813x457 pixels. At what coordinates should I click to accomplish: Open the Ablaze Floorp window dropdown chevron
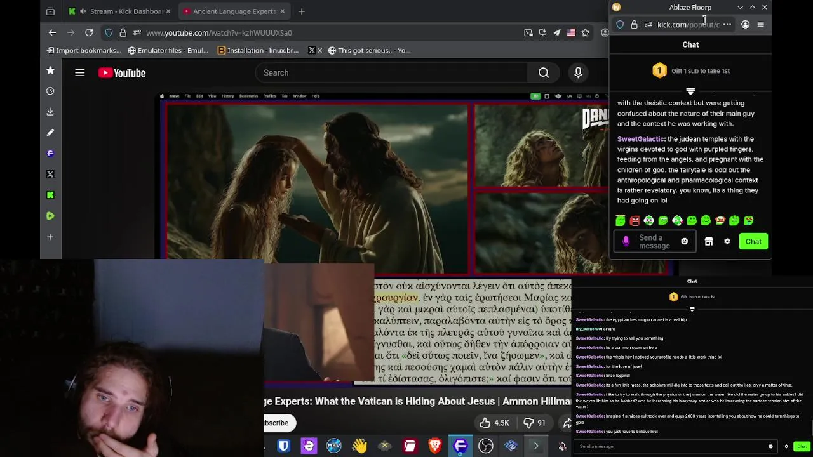[740, 7]
